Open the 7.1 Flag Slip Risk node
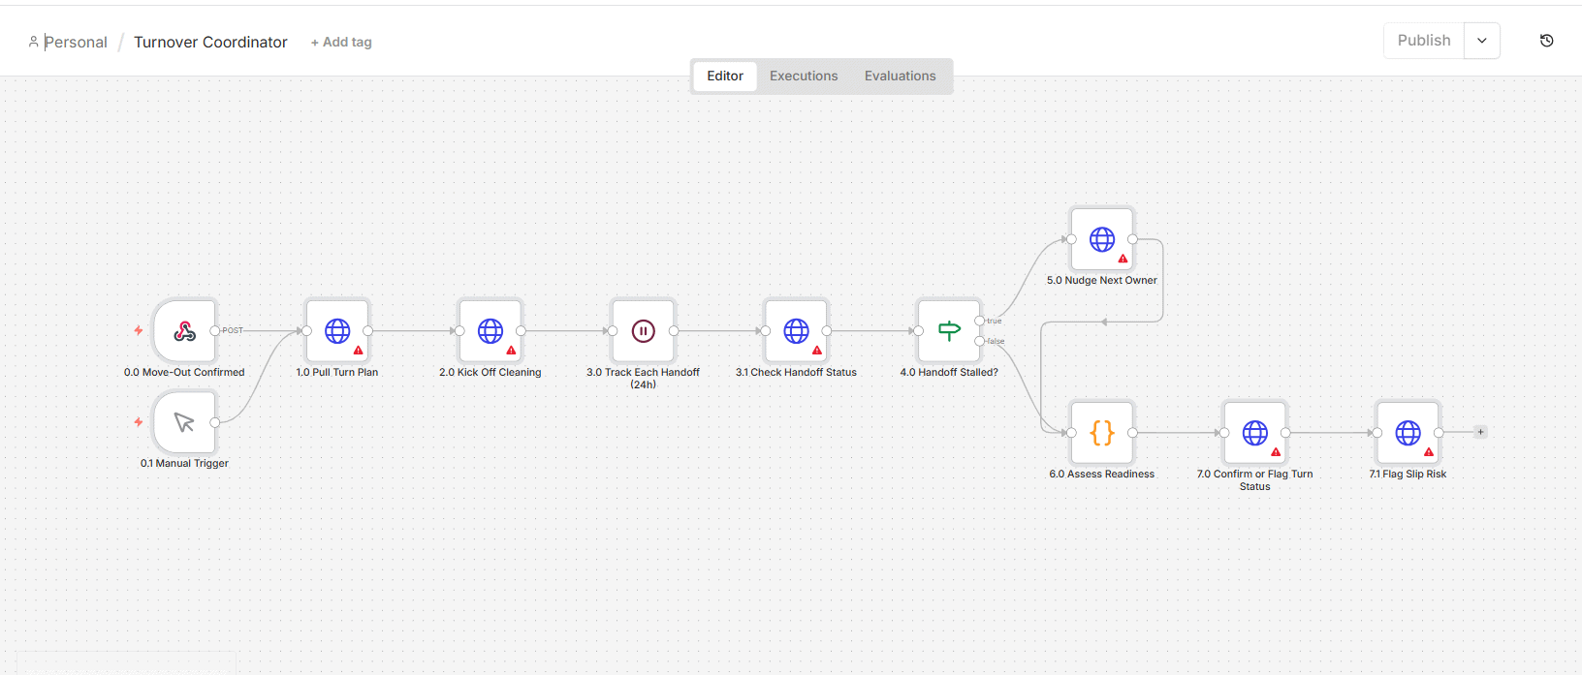Viewport: 1582px width, 675px height. (1408, 433)
